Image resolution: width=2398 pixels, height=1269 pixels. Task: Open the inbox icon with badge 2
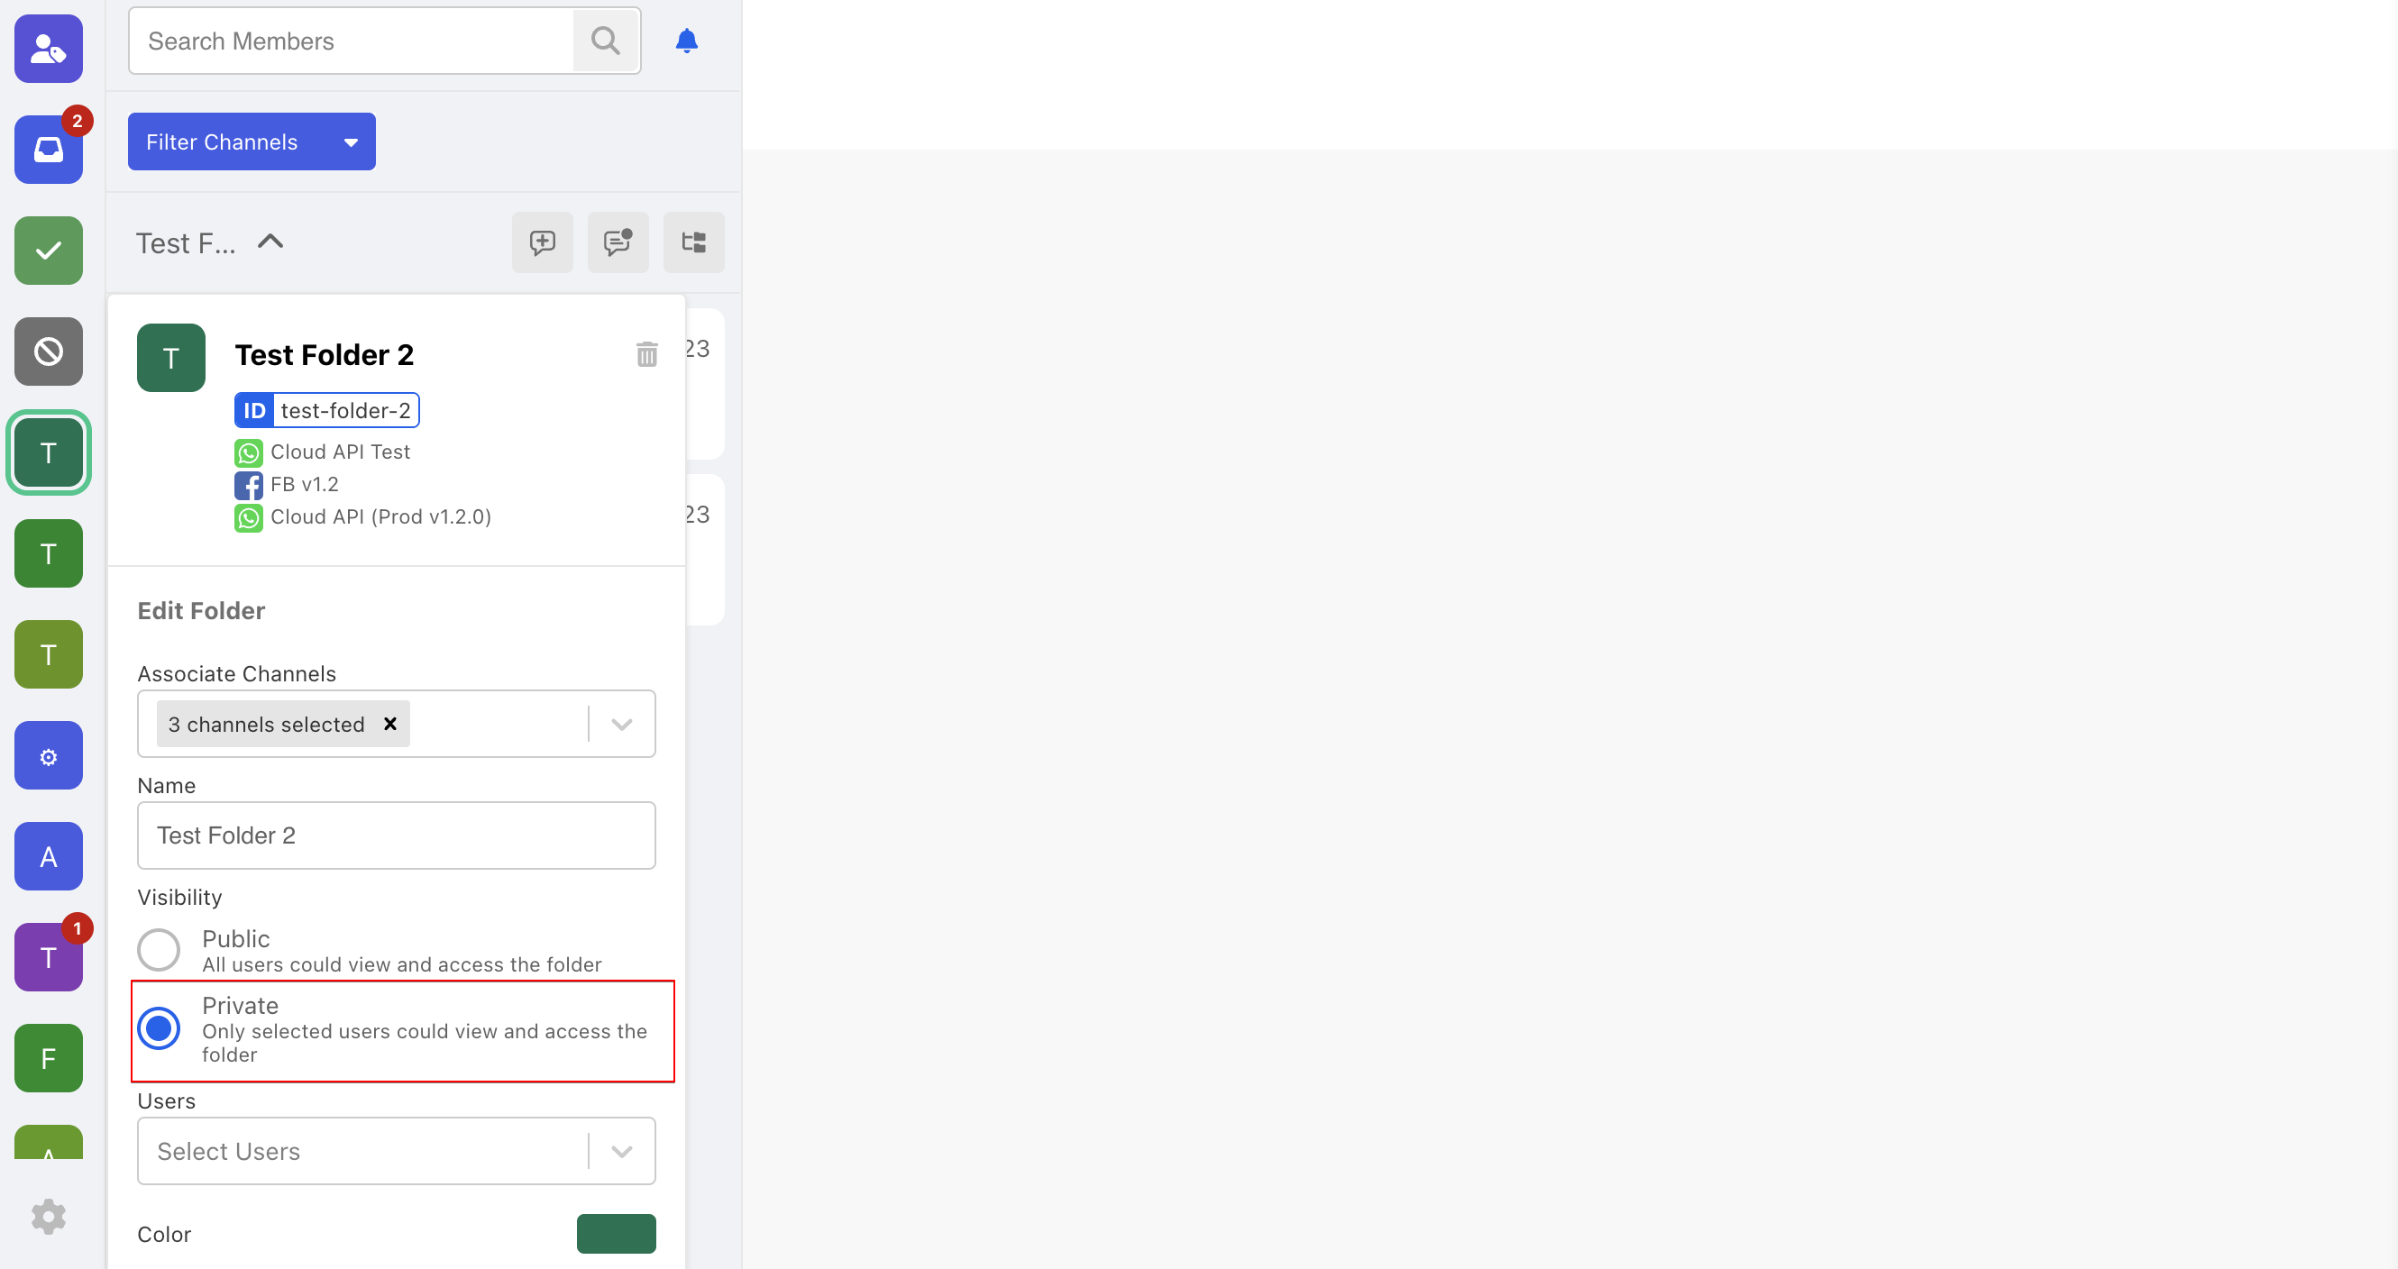[x=49, y=149]
